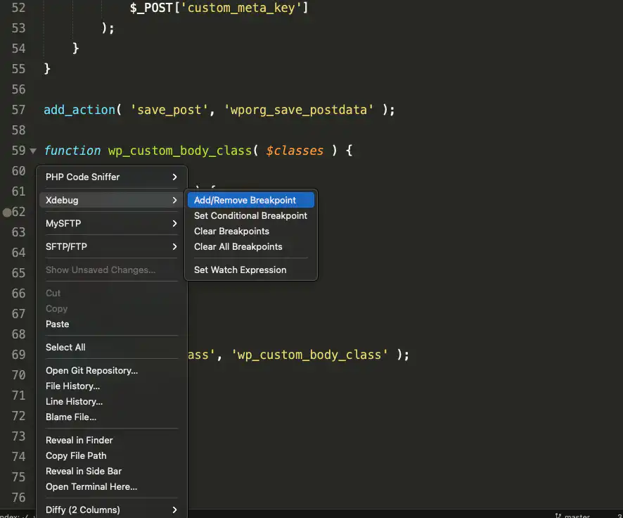Image resolution: width=623 pixels, height=518 pixels.
Task: Select Blame File option
Action: tap(71, 417)
